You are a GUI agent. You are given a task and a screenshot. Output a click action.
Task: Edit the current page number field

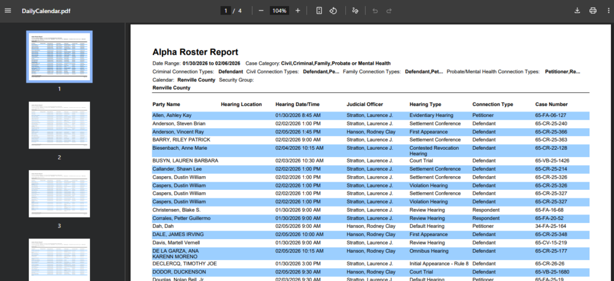225,11
